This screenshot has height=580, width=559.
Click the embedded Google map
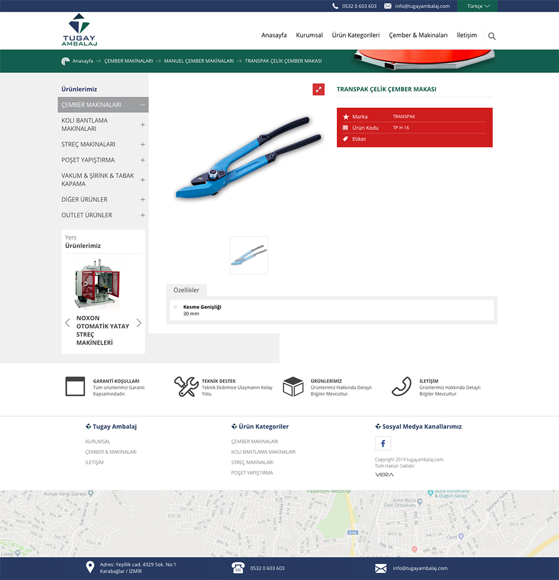pos(280,524)
